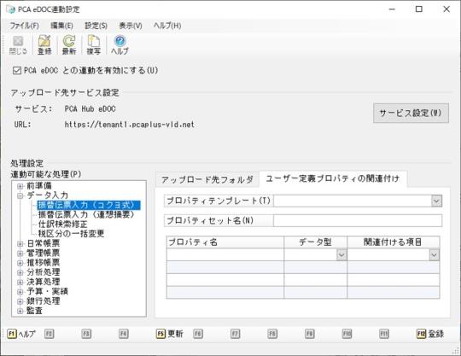Collapse the データ入力 tree node
Image resolution: width=461 pixels, height=356 pixels.
(x=20, y=196)
